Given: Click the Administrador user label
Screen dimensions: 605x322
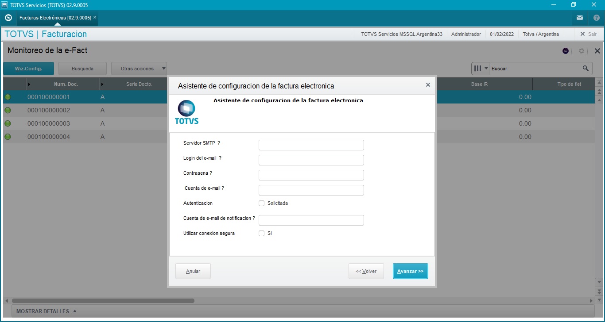Looking at the screenshot, I should tap(466, 34).
